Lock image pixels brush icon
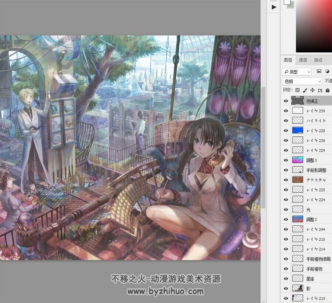Viewport: 332px width, 303px height. click(305, 90)
